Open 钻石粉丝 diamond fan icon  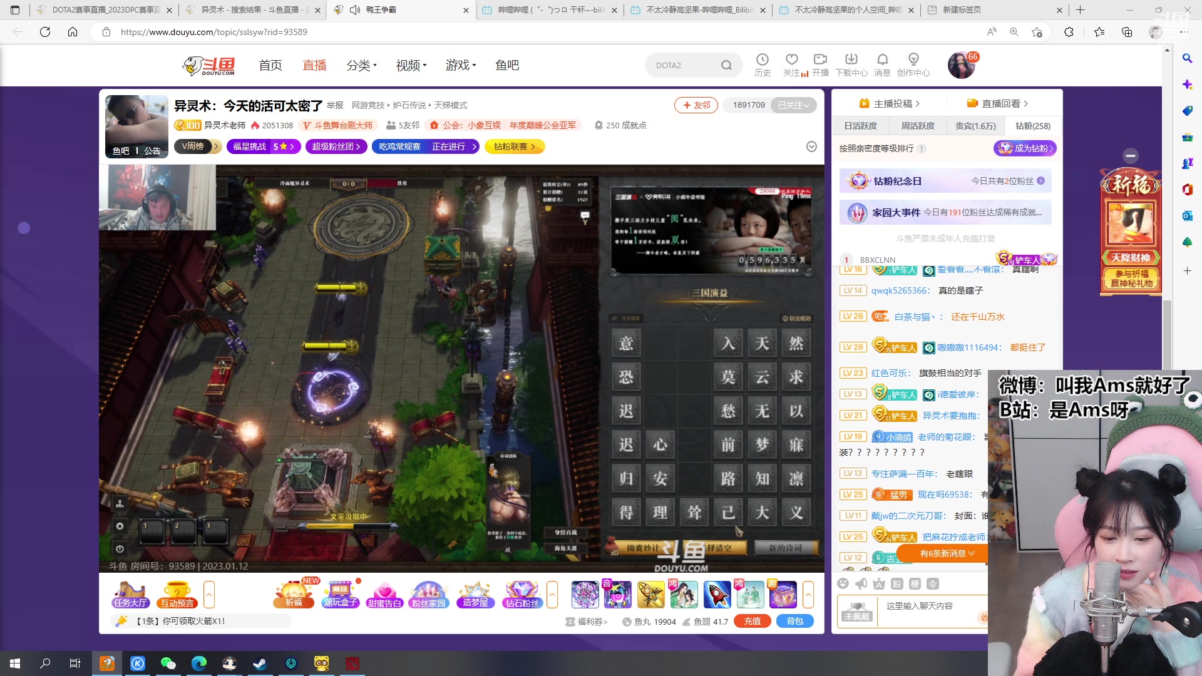(x=522, y=594)
